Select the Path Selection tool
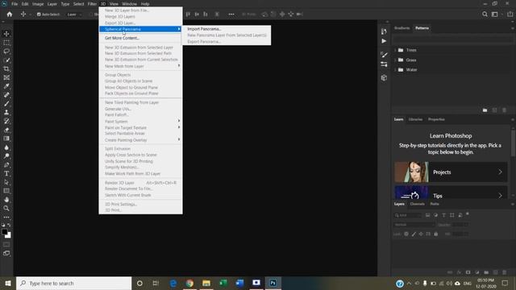 6,182
